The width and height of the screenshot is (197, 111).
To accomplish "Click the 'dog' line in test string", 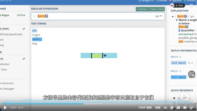I will pyautogui.click(x=34, y=43).
